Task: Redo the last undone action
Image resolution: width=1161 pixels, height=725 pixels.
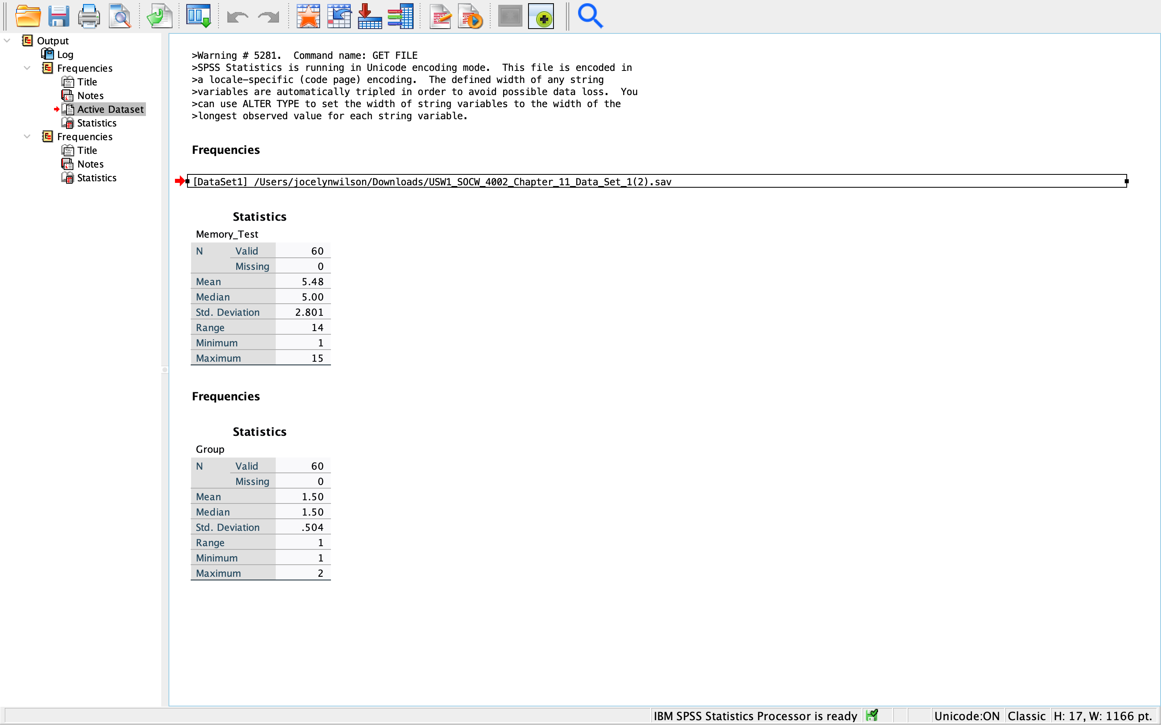Action: [267, 16]
